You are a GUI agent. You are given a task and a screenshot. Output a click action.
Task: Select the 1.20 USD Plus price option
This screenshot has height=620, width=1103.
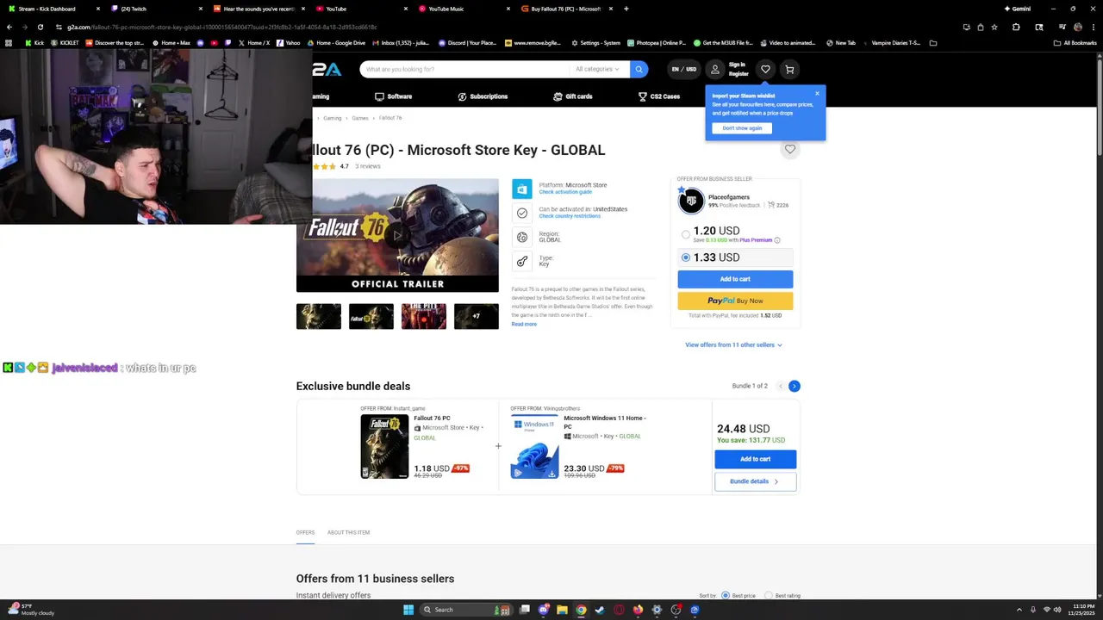(686, 234)
